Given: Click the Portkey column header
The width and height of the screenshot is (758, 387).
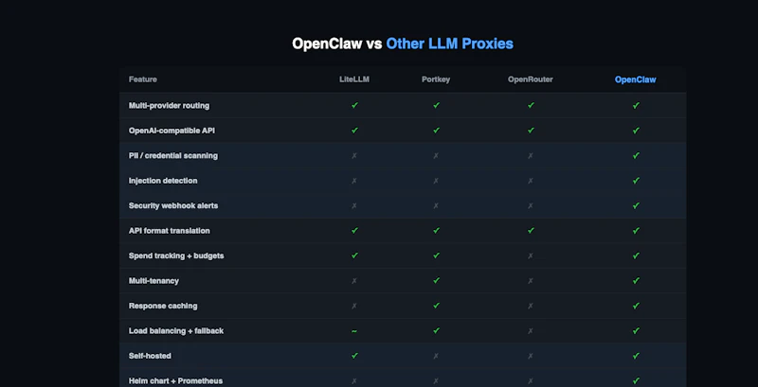Looking at the screenshot, I should (x=436, y=79).
